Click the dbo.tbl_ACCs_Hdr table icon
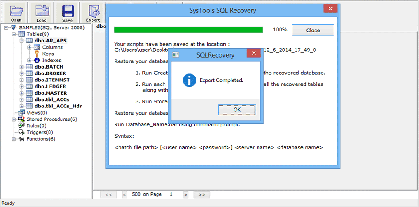The image size is (419, 207). click(x=29, y=106)
